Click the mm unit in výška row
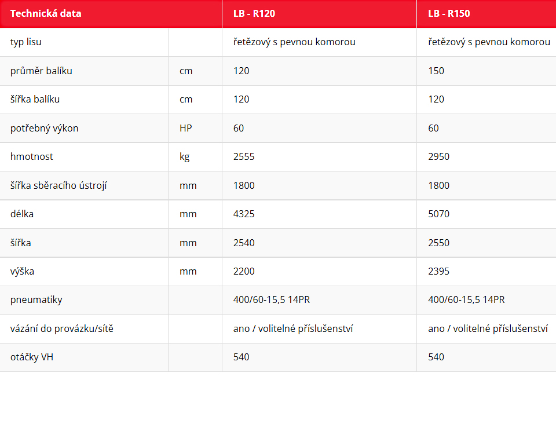556x431 pixels. point(188,272)
